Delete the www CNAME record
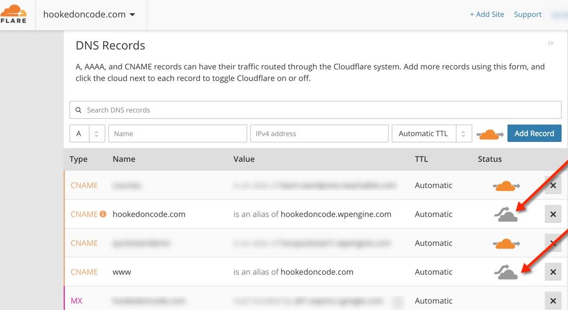Image resolution: width=568 pixels, height=310 pixels. pyautogui.click(x=553, y=272)
